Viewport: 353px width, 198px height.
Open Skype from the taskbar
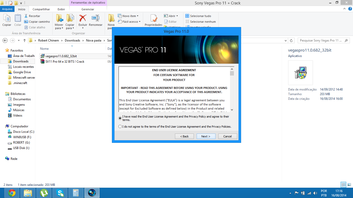click(60, 193)
